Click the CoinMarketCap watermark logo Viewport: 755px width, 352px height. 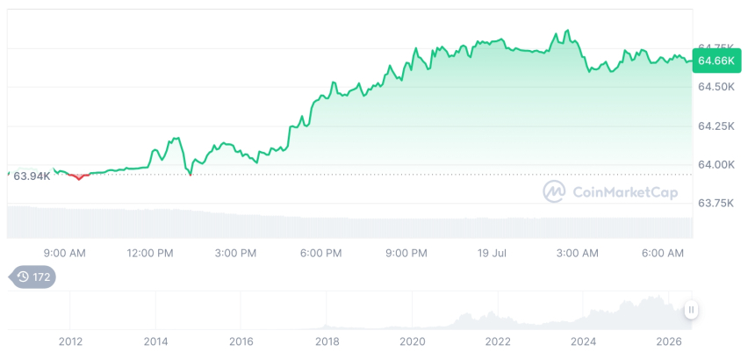[610, 192]
